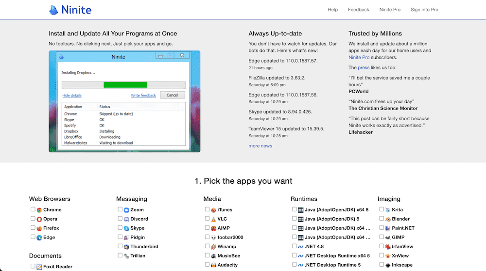486x271 pixels.
Task: Tick the Zoom checkbox
Action: [x=120, y=209]
